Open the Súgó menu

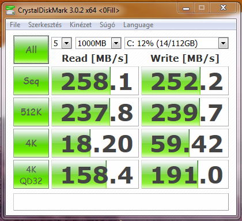107,25
